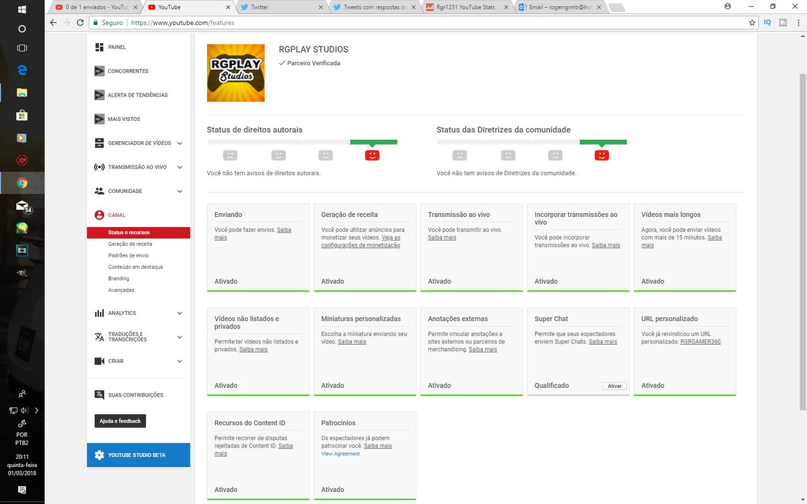Open Microsoft Edge from the taskbar
Image resolution: width=807 pixels, height=504 pixels.
pos(22,70)
